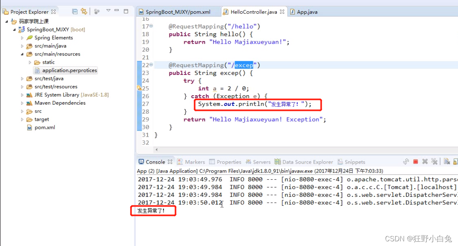
Task: Click console log line 19:03:50.012
Action: point(298,203)
